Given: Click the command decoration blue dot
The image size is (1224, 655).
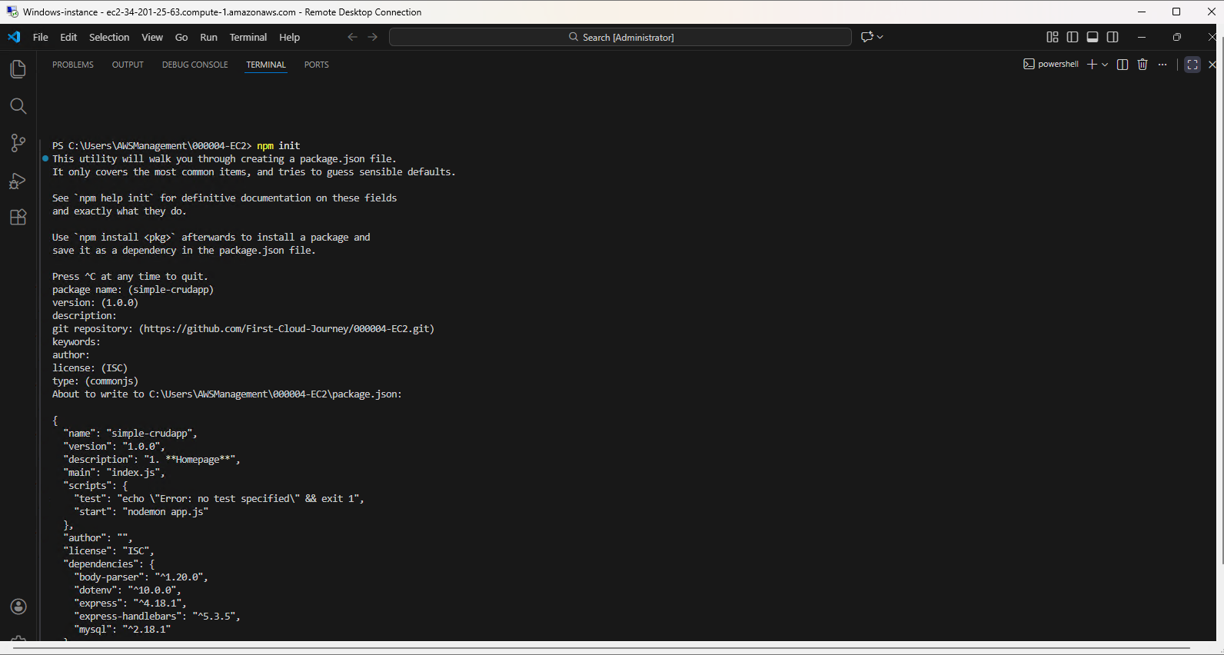Looking at the screenshot, I should 45,158.
